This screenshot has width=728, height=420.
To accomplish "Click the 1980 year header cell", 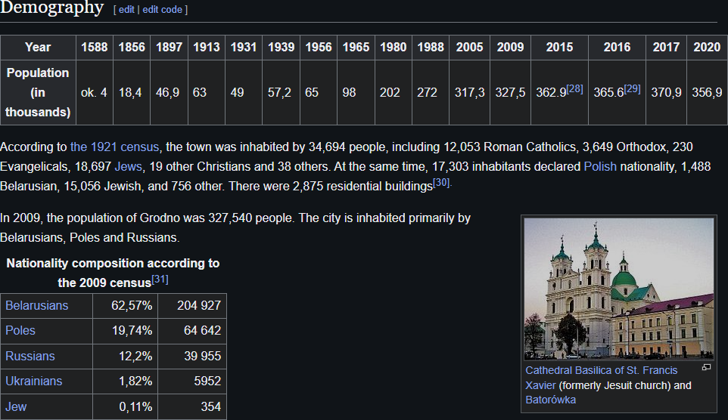I will tap(394, 48).
